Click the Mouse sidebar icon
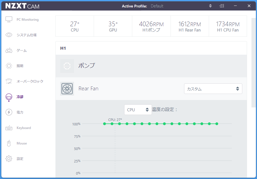Viewport: 257px width, 179px height. point(9,143)
